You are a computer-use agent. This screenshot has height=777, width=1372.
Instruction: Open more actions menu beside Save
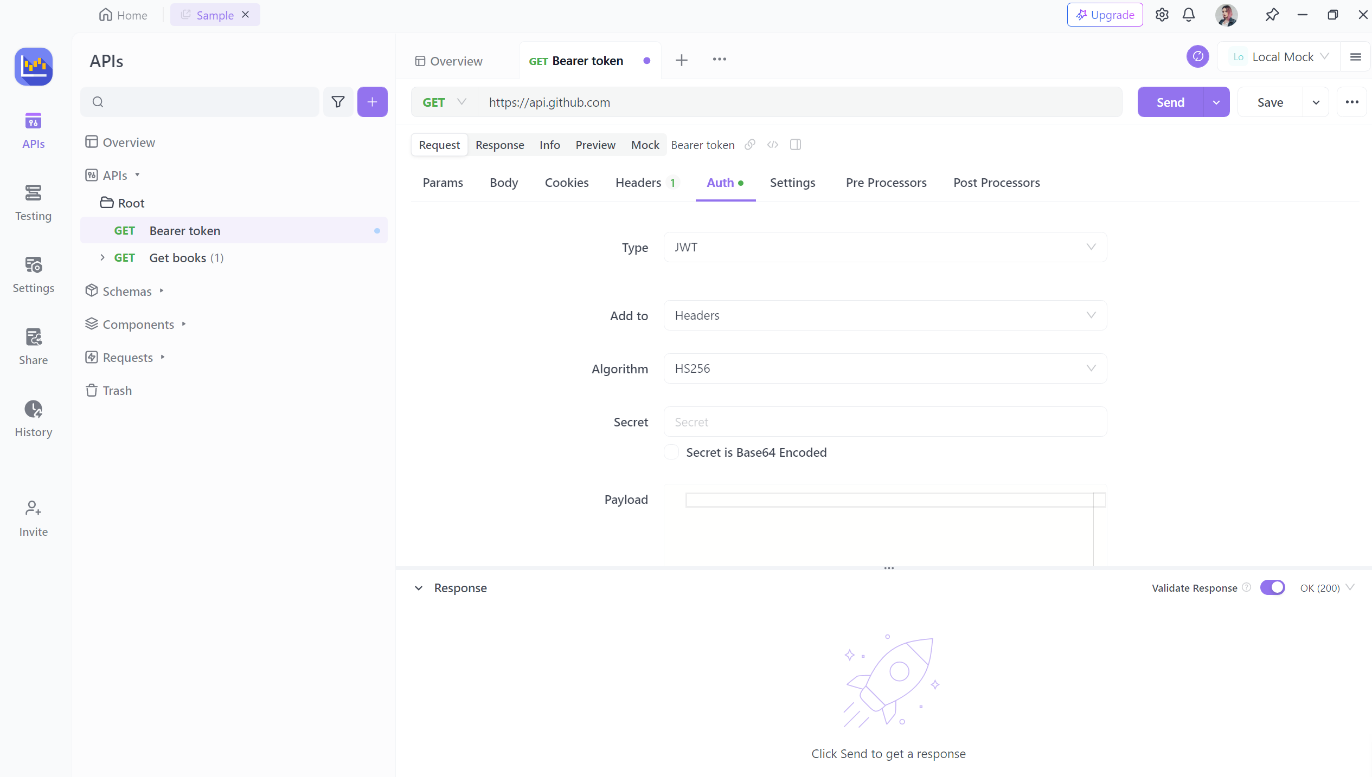(1352, 102)
